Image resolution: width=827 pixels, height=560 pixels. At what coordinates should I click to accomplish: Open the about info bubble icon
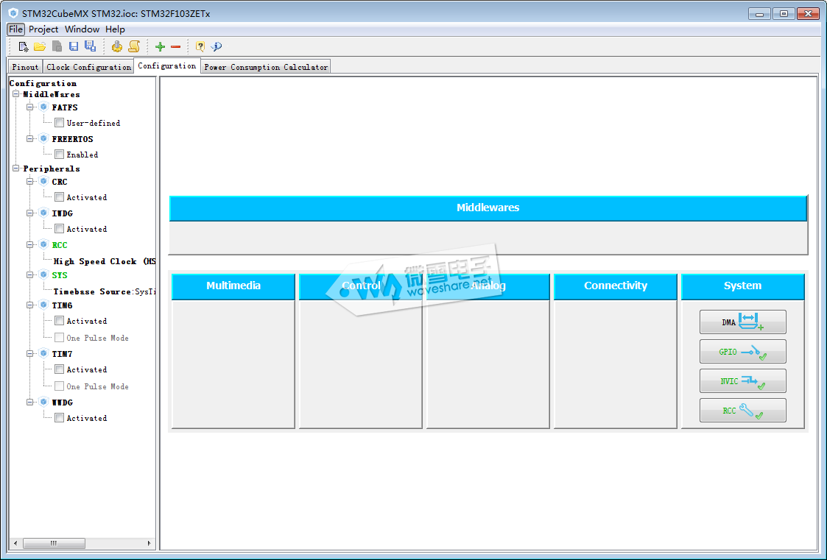click(217, 47)
